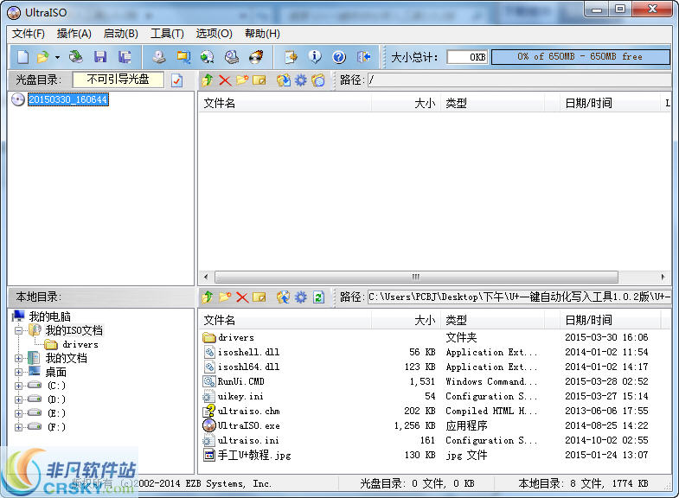Screen dimensions: 679x498
Task: Sort disc list by 文件名 column header
Action: (x=285, y=104)
